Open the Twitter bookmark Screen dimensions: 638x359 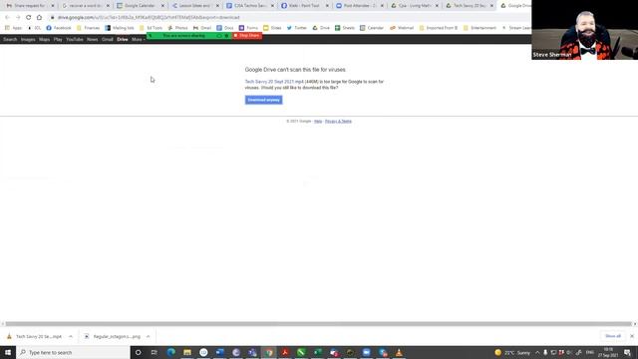(297, 28)
